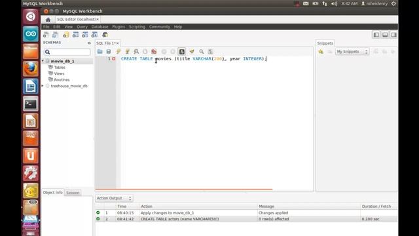Open a script file in this editor
419x236 pixels.
click(100, 51)
